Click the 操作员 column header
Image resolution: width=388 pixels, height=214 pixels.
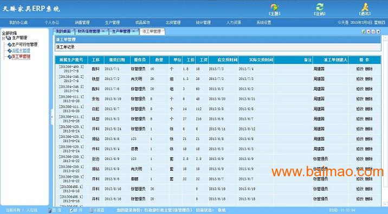(x=140, y=60)
